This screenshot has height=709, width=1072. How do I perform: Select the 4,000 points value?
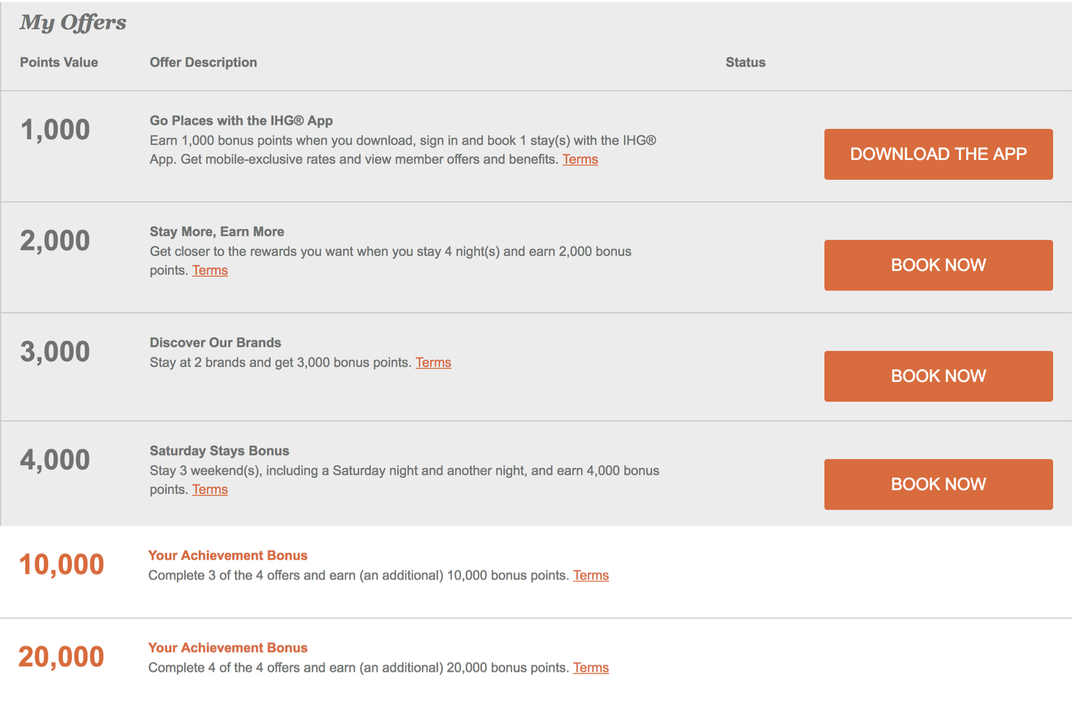pyautogui.click(x=55, y=460)
